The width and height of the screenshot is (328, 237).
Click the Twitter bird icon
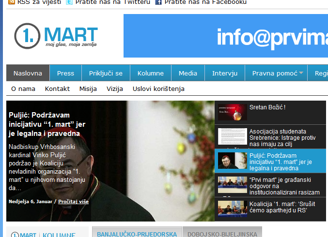point(69,2)
